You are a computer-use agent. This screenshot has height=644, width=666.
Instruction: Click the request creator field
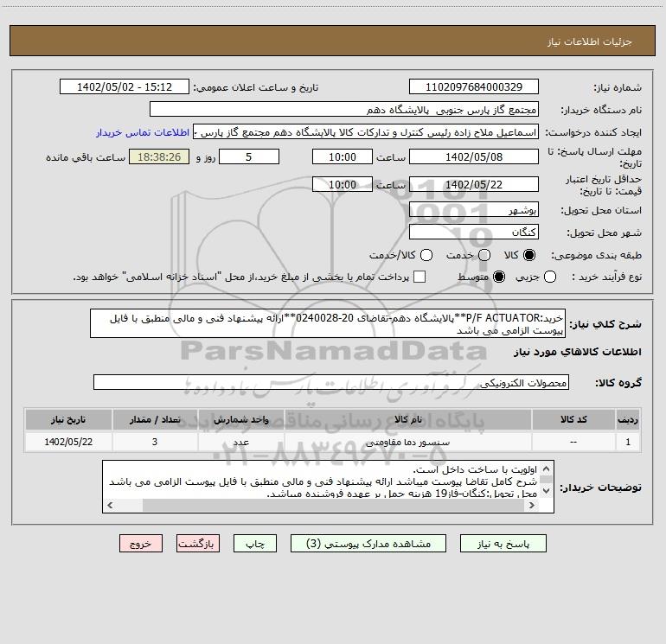point(366,131)
